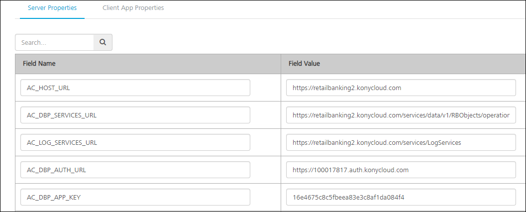Screen dimensions: 526x212
Task: Select the AC_DBP_AUTH_URL field name box
Action: [x=135, y=170]
